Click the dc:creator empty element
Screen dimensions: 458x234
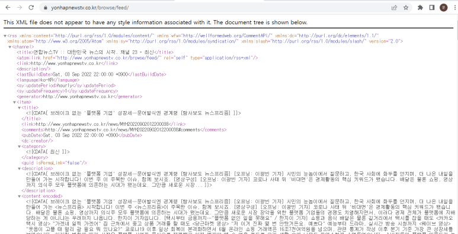point(37,141)
